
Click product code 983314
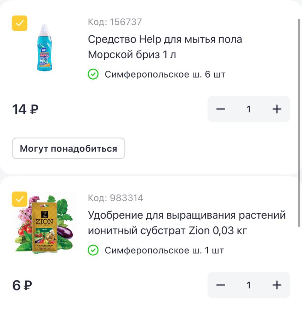(115, 198)
